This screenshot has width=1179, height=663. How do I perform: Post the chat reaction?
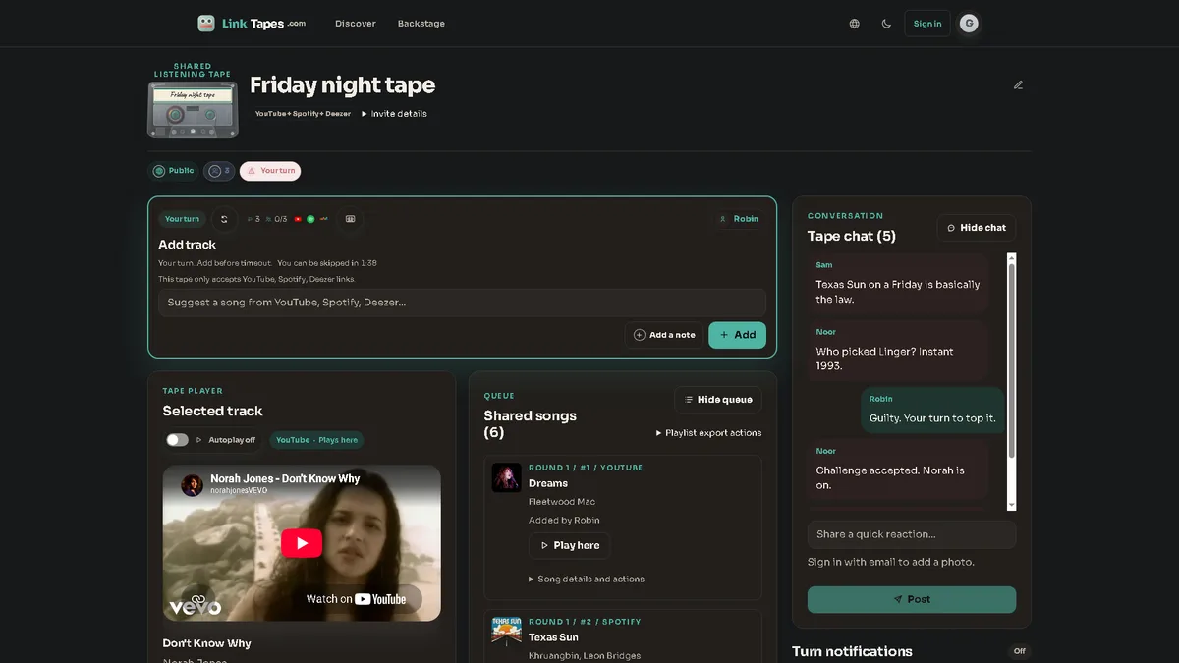pyautogui.click(x=912, y=599)
